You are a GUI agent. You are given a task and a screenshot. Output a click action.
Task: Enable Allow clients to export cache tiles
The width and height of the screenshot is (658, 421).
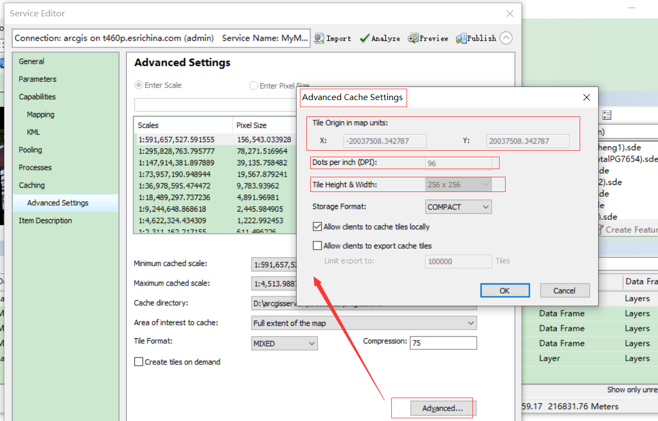coord(317,246)
